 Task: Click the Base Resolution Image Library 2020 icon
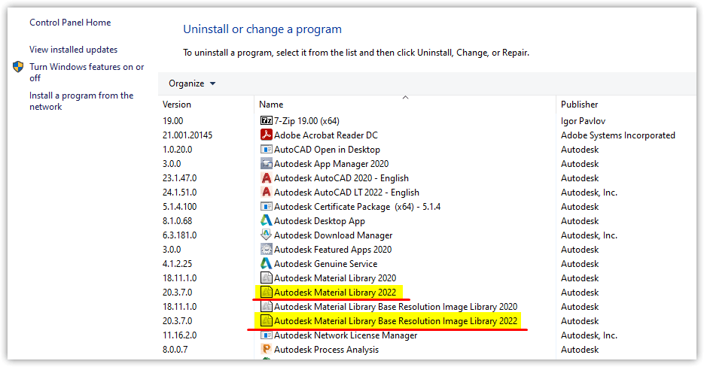[x=267, y=306]
